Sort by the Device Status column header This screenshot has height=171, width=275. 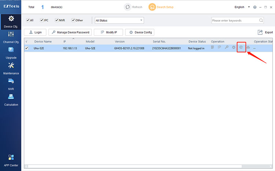(197, 41)
